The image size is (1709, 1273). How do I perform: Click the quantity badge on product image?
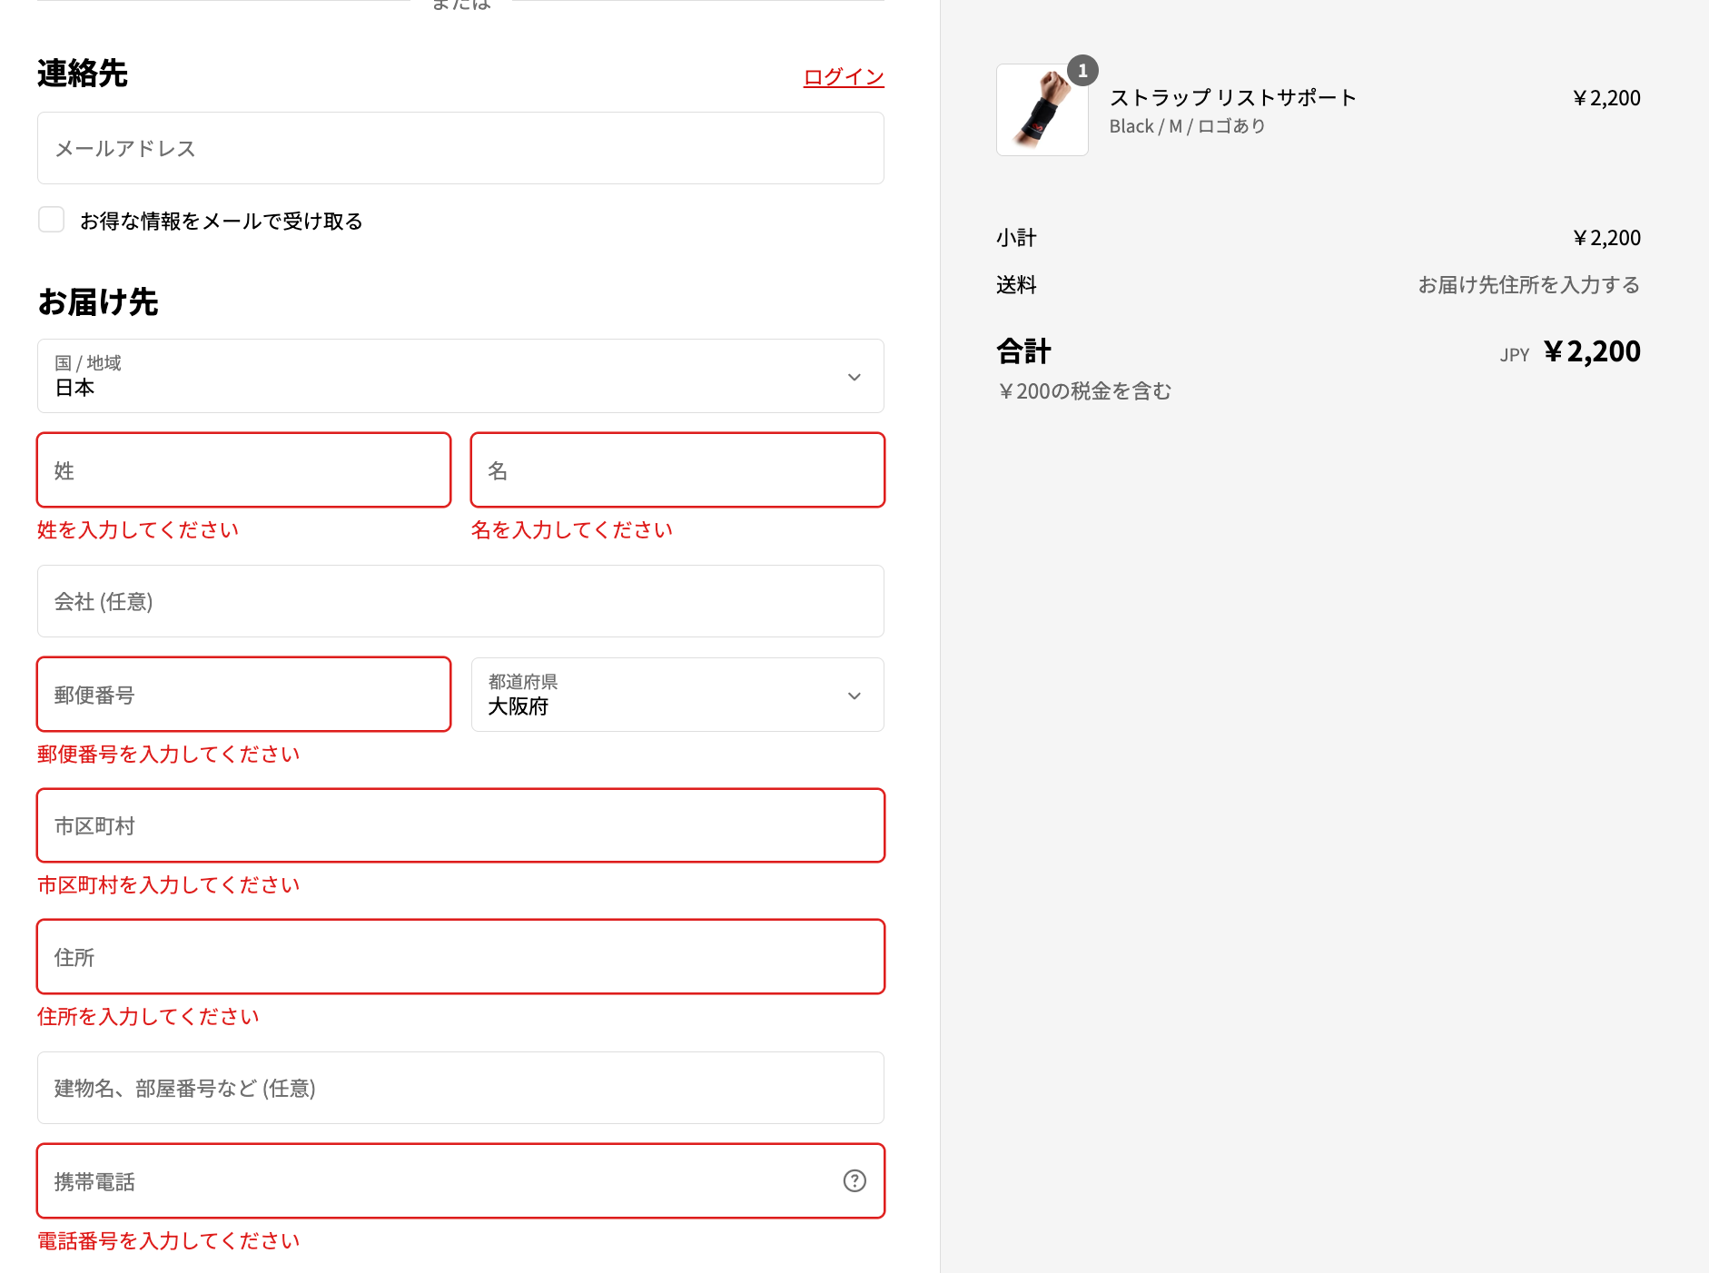pyautogui.click(x=1082, y=71)
